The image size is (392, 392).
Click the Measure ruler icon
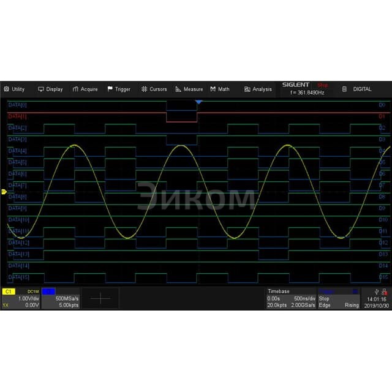tap(179, 89)
